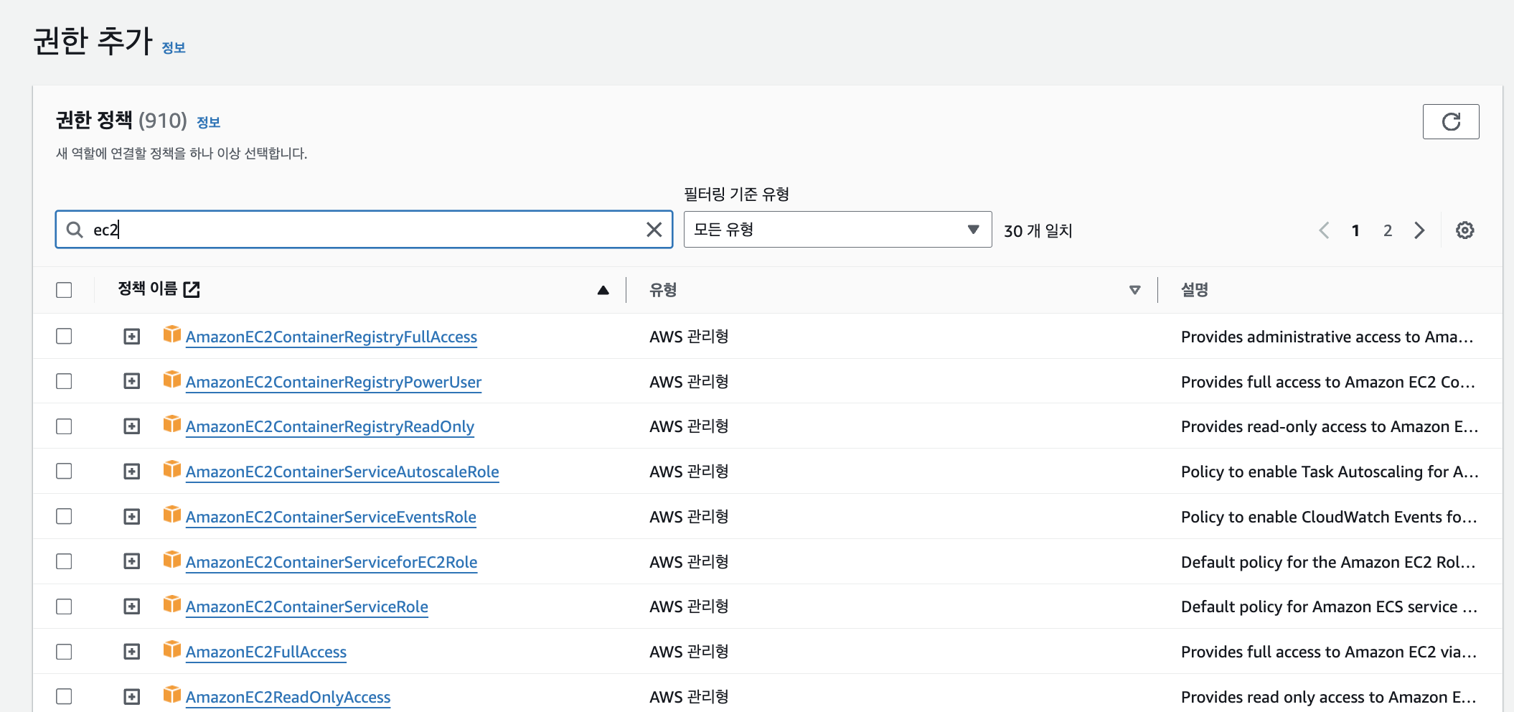This screenshot has height=712, width=1514.
Task: Refresh the permission policies list
Action: [1450, 121]
